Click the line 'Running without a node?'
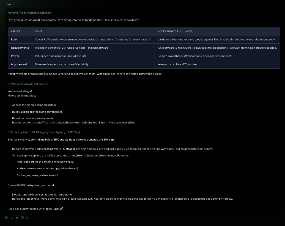This screenshot has width=285, height=226. tap(74, 122)
